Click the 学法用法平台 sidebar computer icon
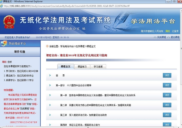 click(x=4, y=43)
